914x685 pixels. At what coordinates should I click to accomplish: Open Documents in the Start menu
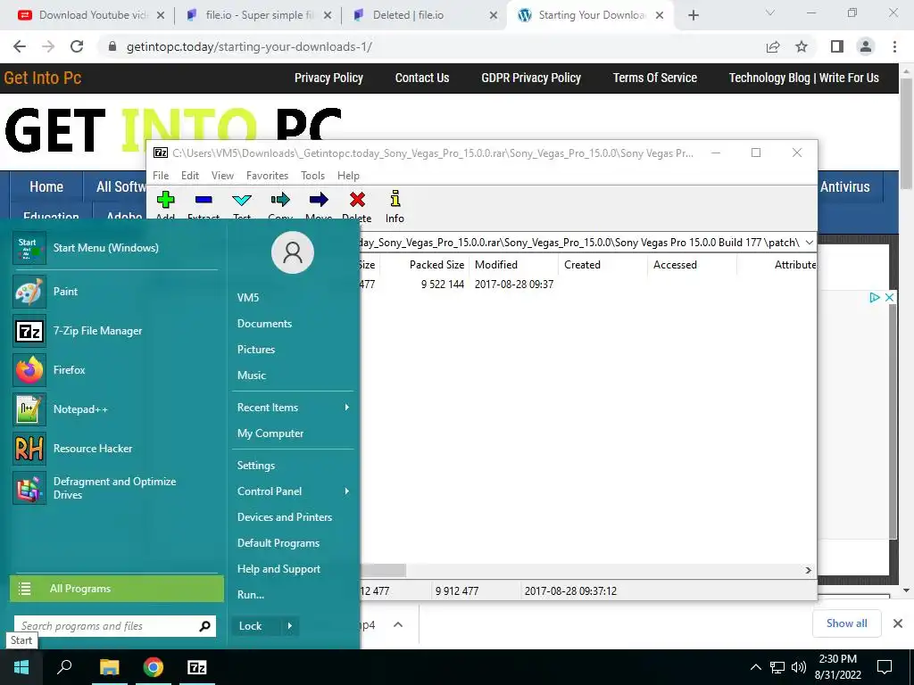point(264,323)
